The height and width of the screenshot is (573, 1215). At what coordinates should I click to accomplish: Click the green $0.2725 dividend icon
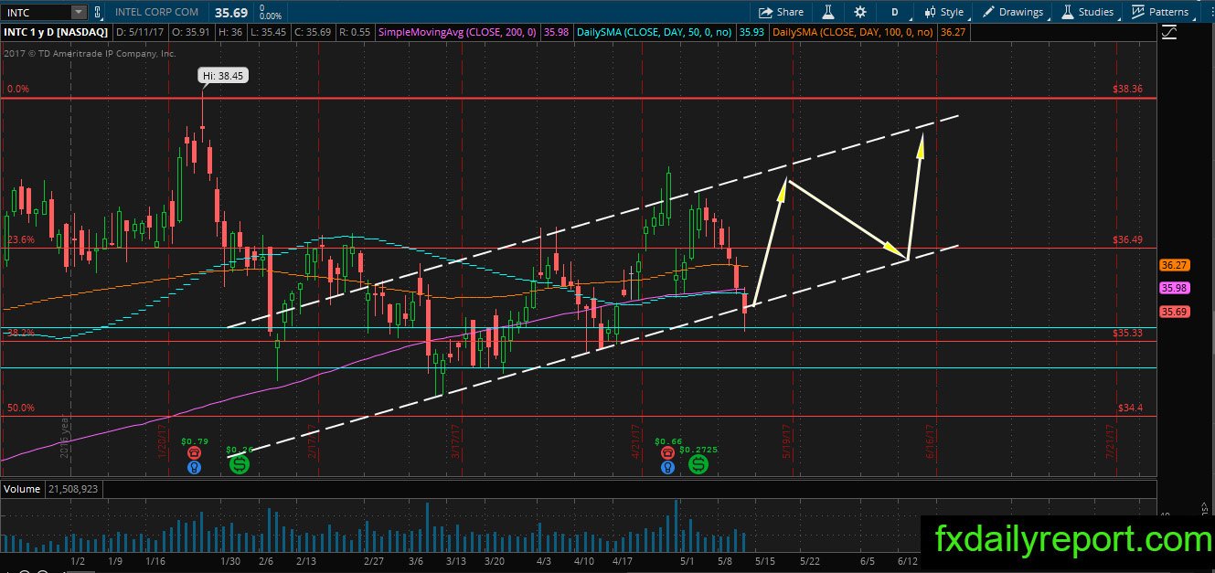[698, 465]
